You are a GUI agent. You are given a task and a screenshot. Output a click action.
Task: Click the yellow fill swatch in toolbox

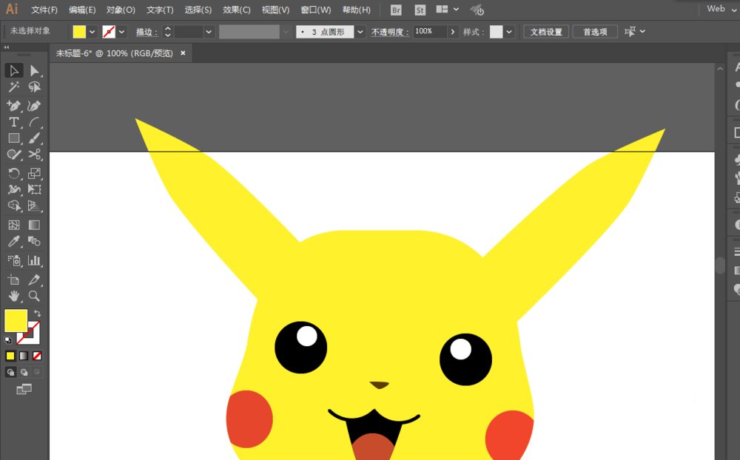tap(16, 321)
